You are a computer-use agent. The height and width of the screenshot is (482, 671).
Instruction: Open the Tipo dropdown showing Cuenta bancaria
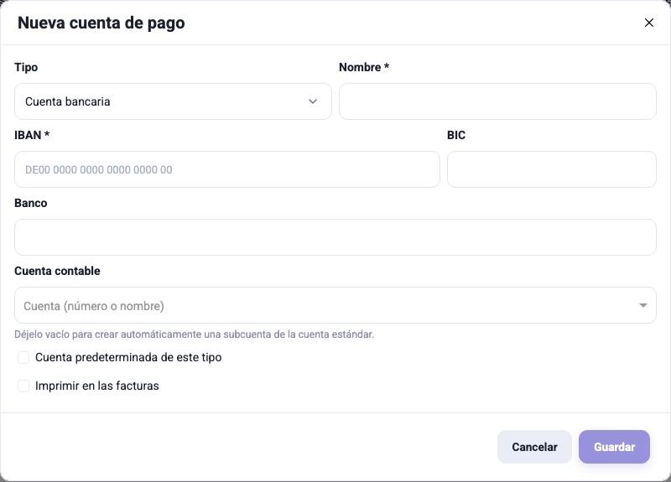click(173, 101)
